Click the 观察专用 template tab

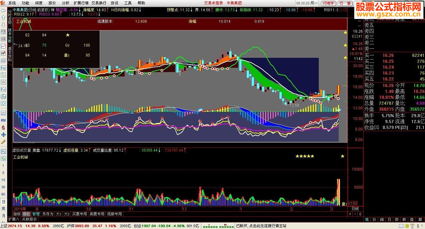point(114,214)
